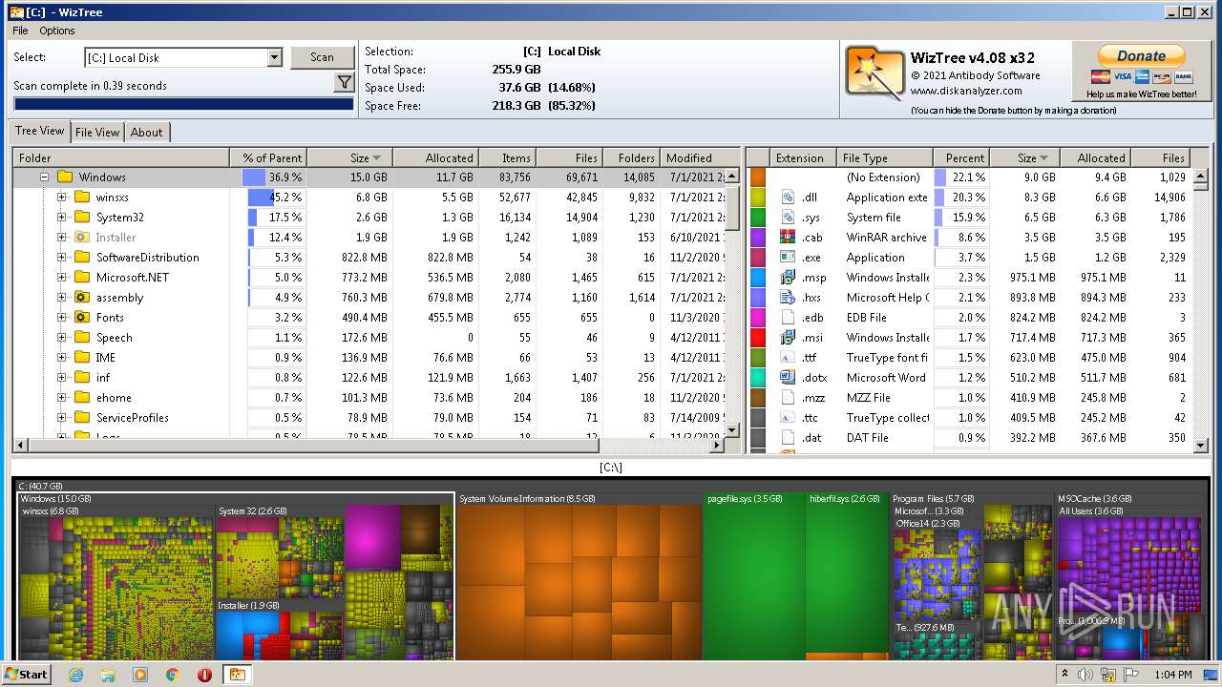This screenshot has height=687, width=1222.
Task: Click the .dll file type icon
Action: [788, 198]
